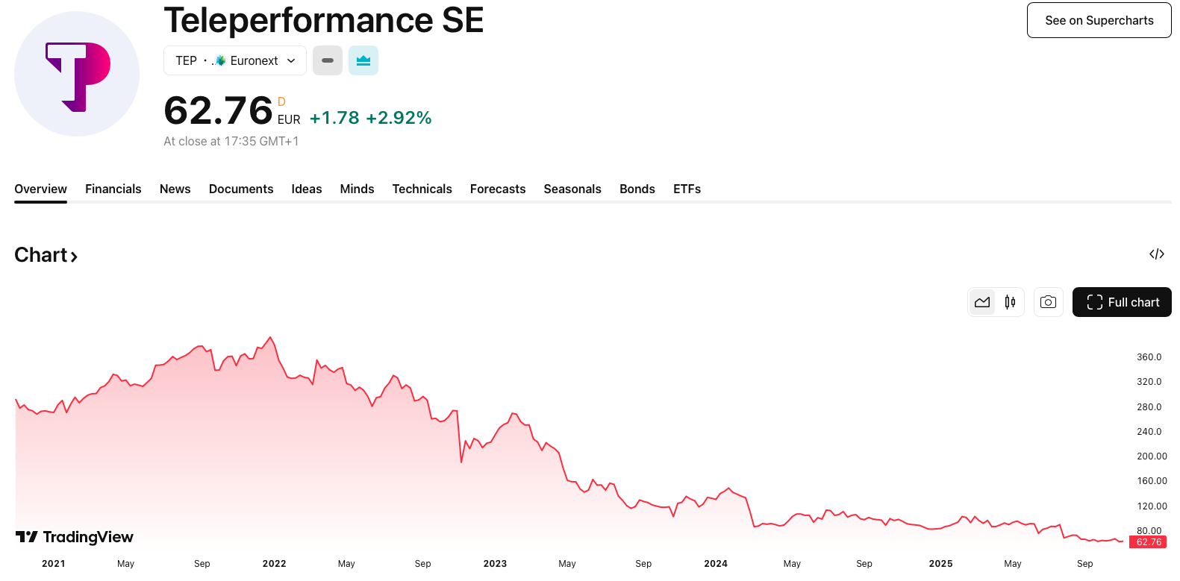Viewport: 1180px width, 581px height.
Task: Take a chart snapshot with camera icon
Action: coord(1048,302)
